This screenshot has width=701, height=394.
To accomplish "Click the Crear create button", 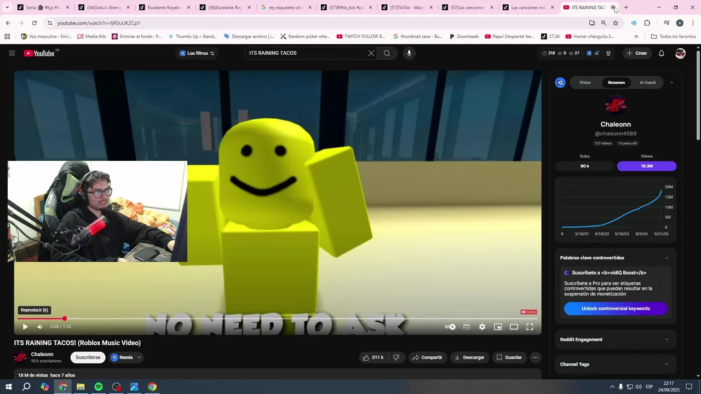I will [637, 53].
